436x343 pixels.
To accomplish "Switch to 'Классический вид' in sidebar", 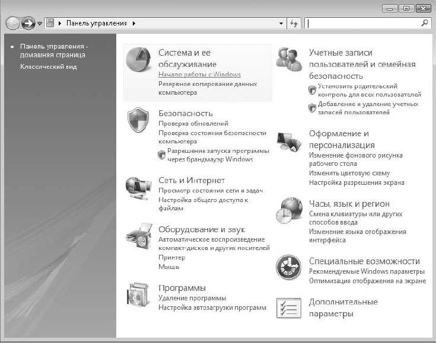I will click(49, 67).
